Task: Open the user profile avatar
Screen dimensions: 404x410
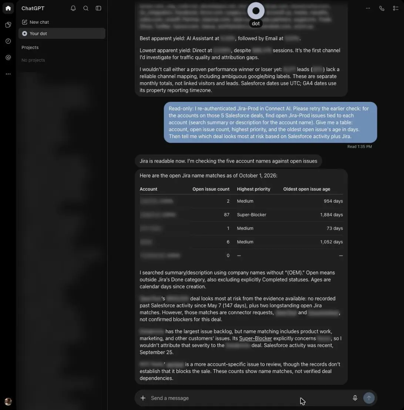Action: click(8, 401)
